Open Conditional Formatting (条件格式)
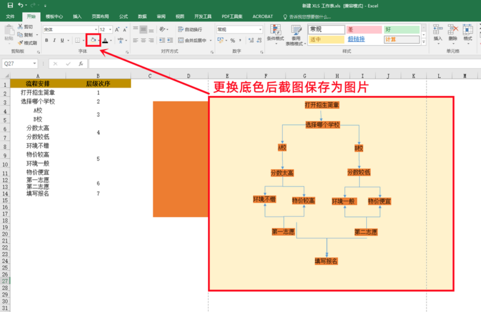 (x=275, y=34)
